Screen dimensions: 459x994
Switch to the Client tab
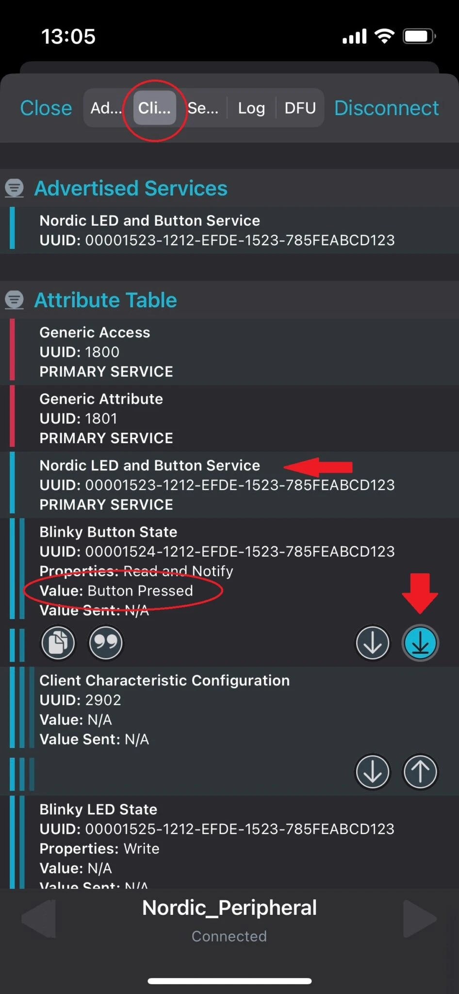[x=154, y=108]
